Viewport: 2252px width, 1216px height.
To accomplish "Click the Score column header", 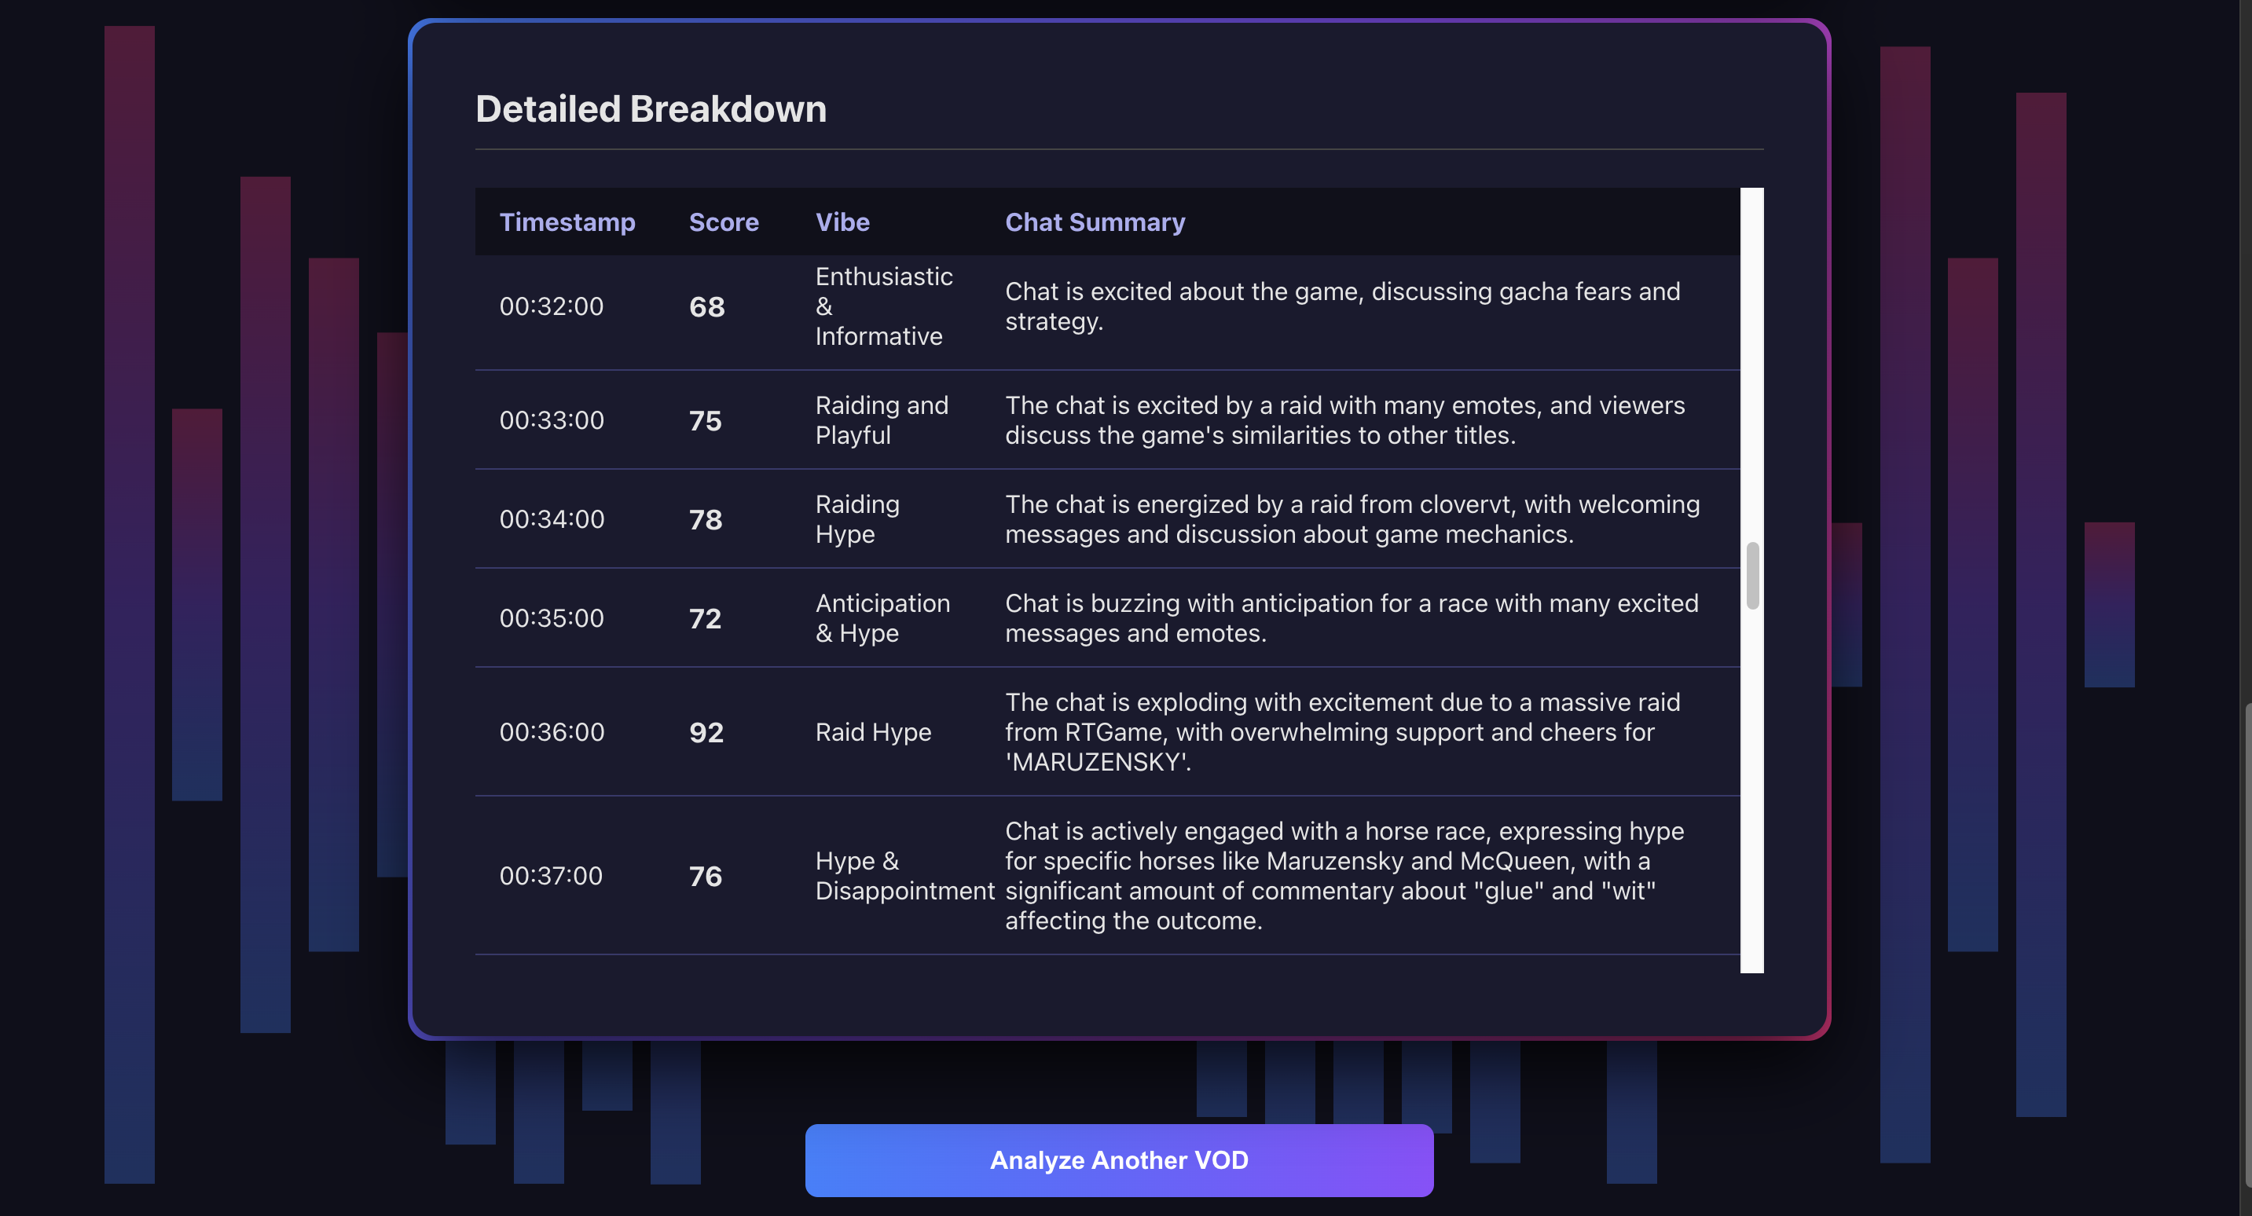I will pos(723,222).
